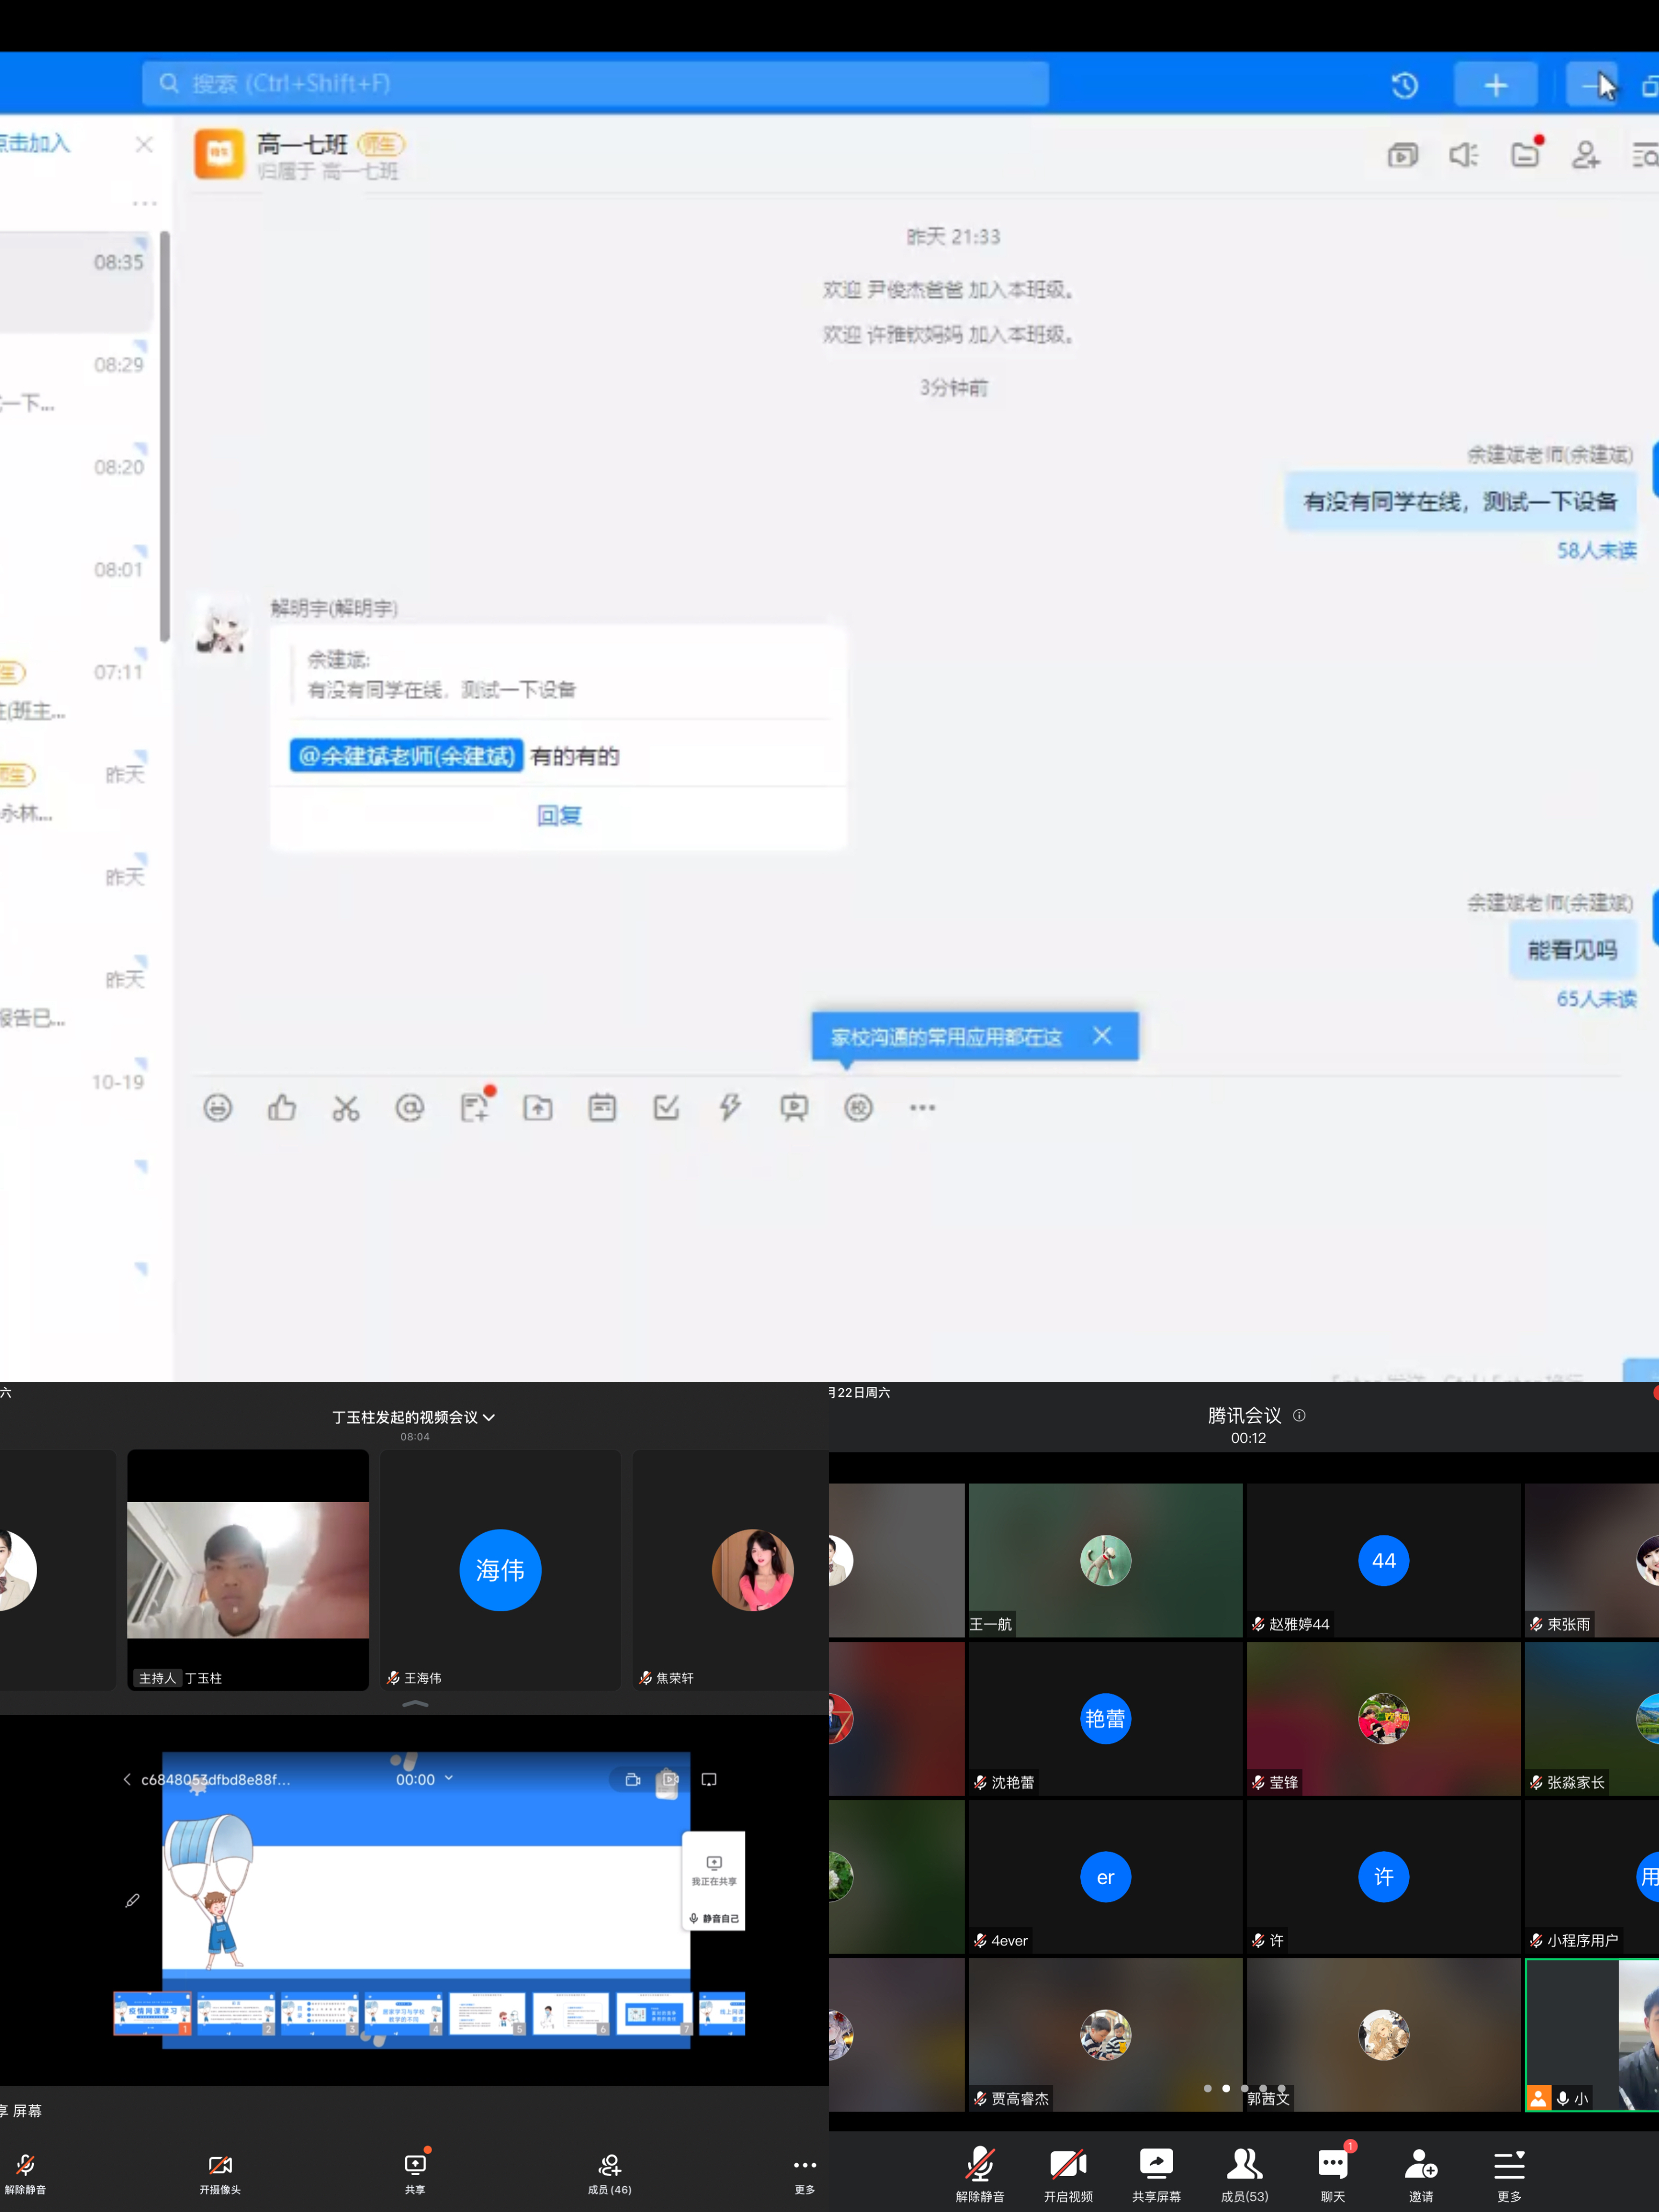Open the 00:00 timer dropdown
This screenshot has height=2212, width=1659.
coord(425,1779)
